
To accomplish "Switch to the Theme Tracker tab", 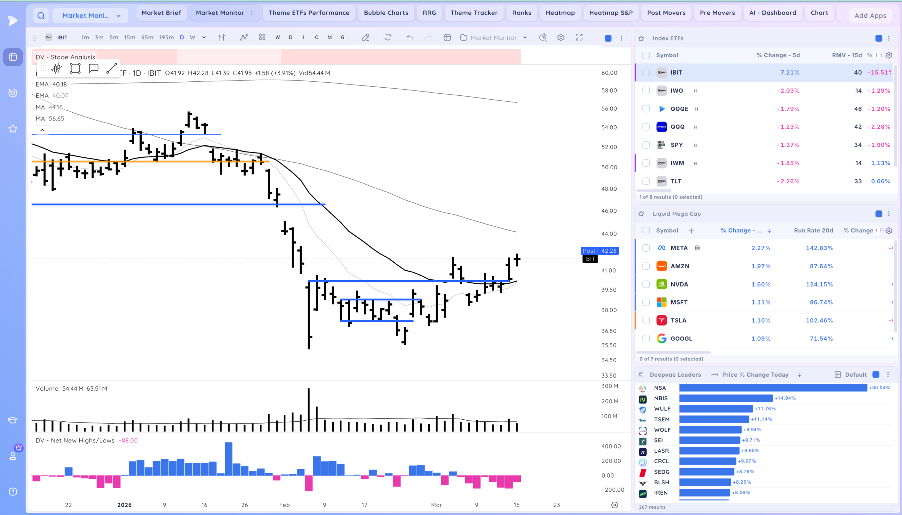I will tap(474, 13).
